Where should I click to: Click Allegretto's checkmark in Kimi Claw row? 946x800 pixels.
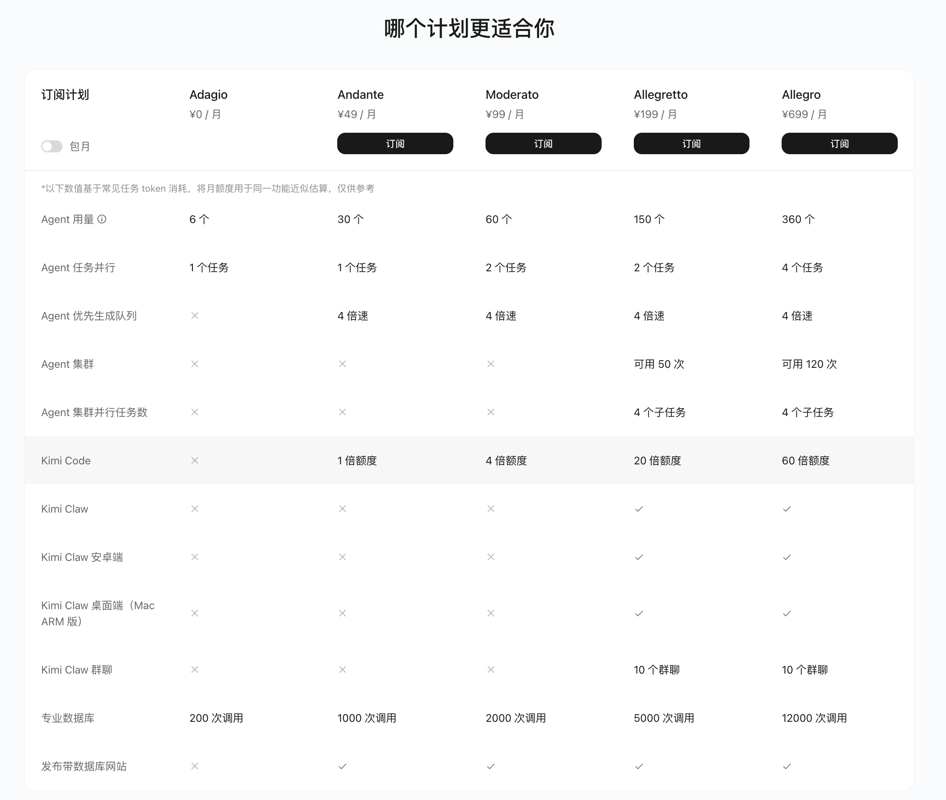(639, 509)
